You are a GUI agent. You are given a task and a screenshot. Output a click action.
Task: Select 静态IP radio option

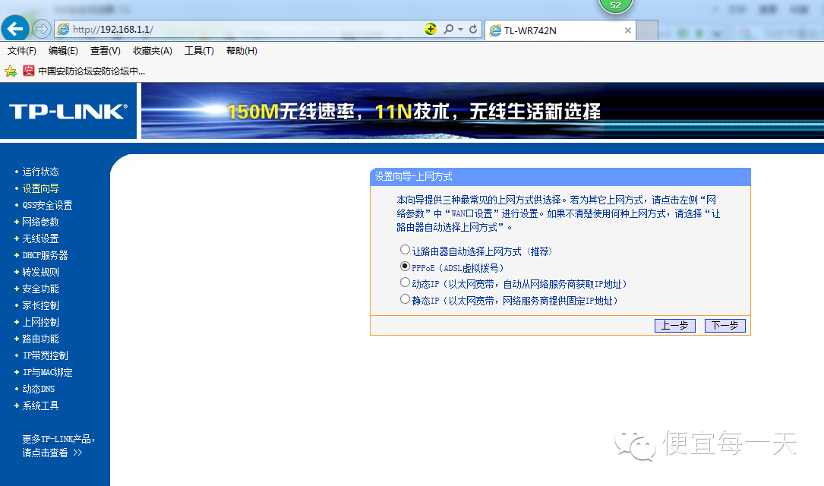tap(405, 299)
